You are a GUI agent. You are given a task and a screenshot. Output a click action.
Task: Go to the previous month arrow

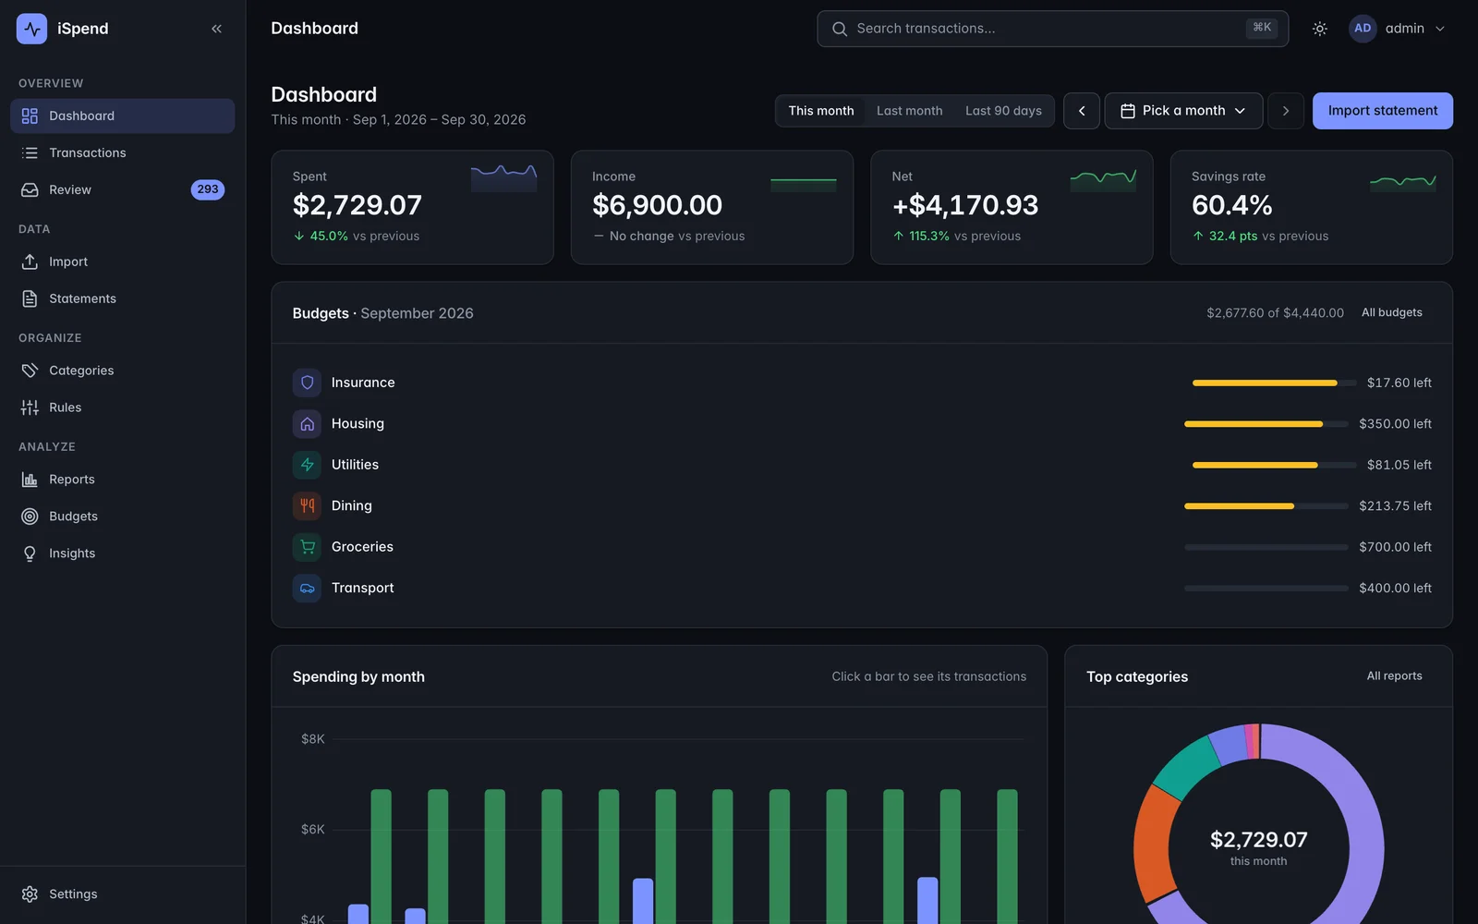1082,111
